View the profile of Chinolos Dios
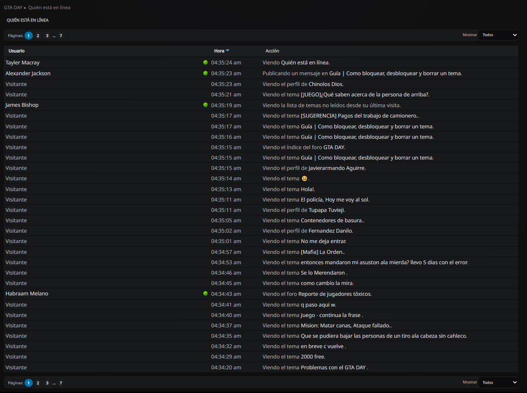Image resolution: width=527 pixels, height=393 pixels. 325,84
